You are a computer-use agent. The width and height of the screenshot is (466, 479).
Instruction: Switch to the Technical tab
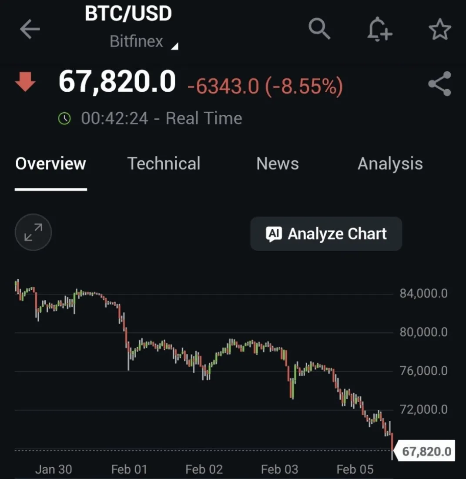pyautogui.click(x=164, y=164)
